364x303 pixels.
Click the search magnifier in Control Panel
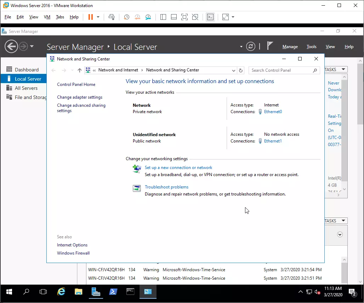[315, 70]
